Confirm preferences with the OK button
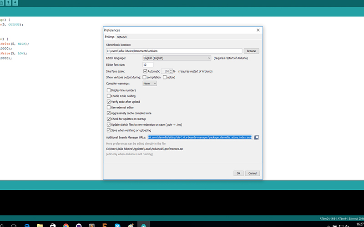 [238, 173]
